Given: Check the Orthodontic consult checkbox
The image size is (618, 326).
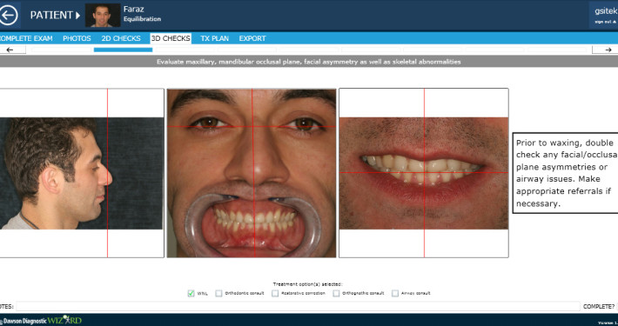Looking at the screenshot, I should [x=218, y=293].
